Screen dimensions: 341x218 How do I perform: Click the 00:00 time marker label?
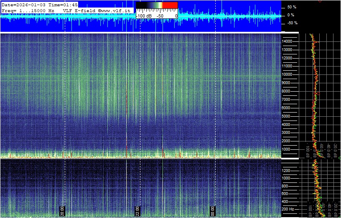point(213,210)
